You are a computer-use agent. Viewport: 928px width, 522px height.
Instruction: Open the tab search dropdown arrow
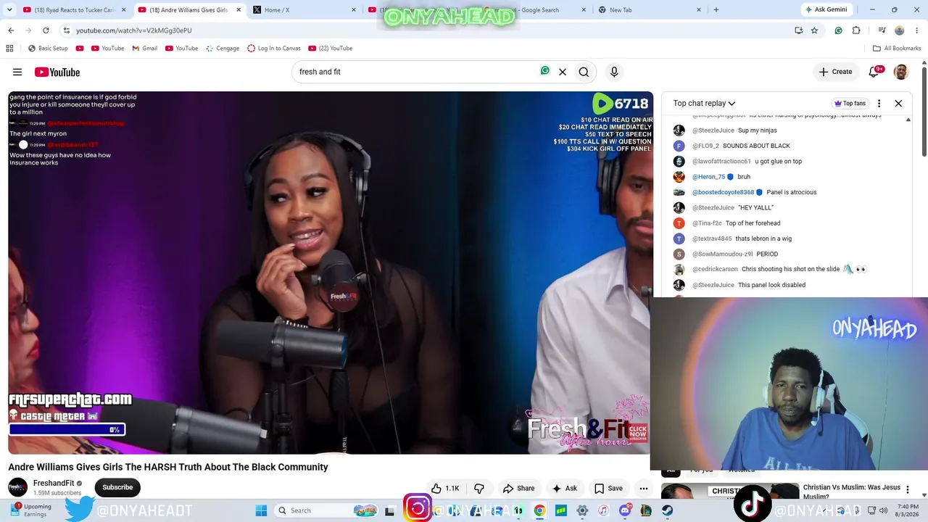tap(9, 10)
